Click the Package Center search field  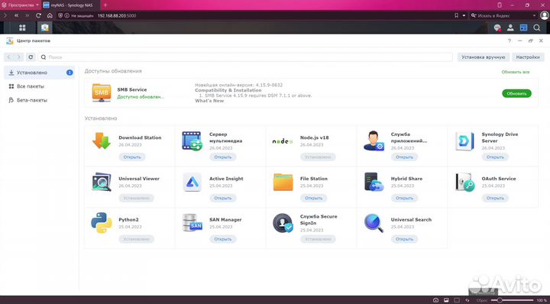[x=245, y=57]
